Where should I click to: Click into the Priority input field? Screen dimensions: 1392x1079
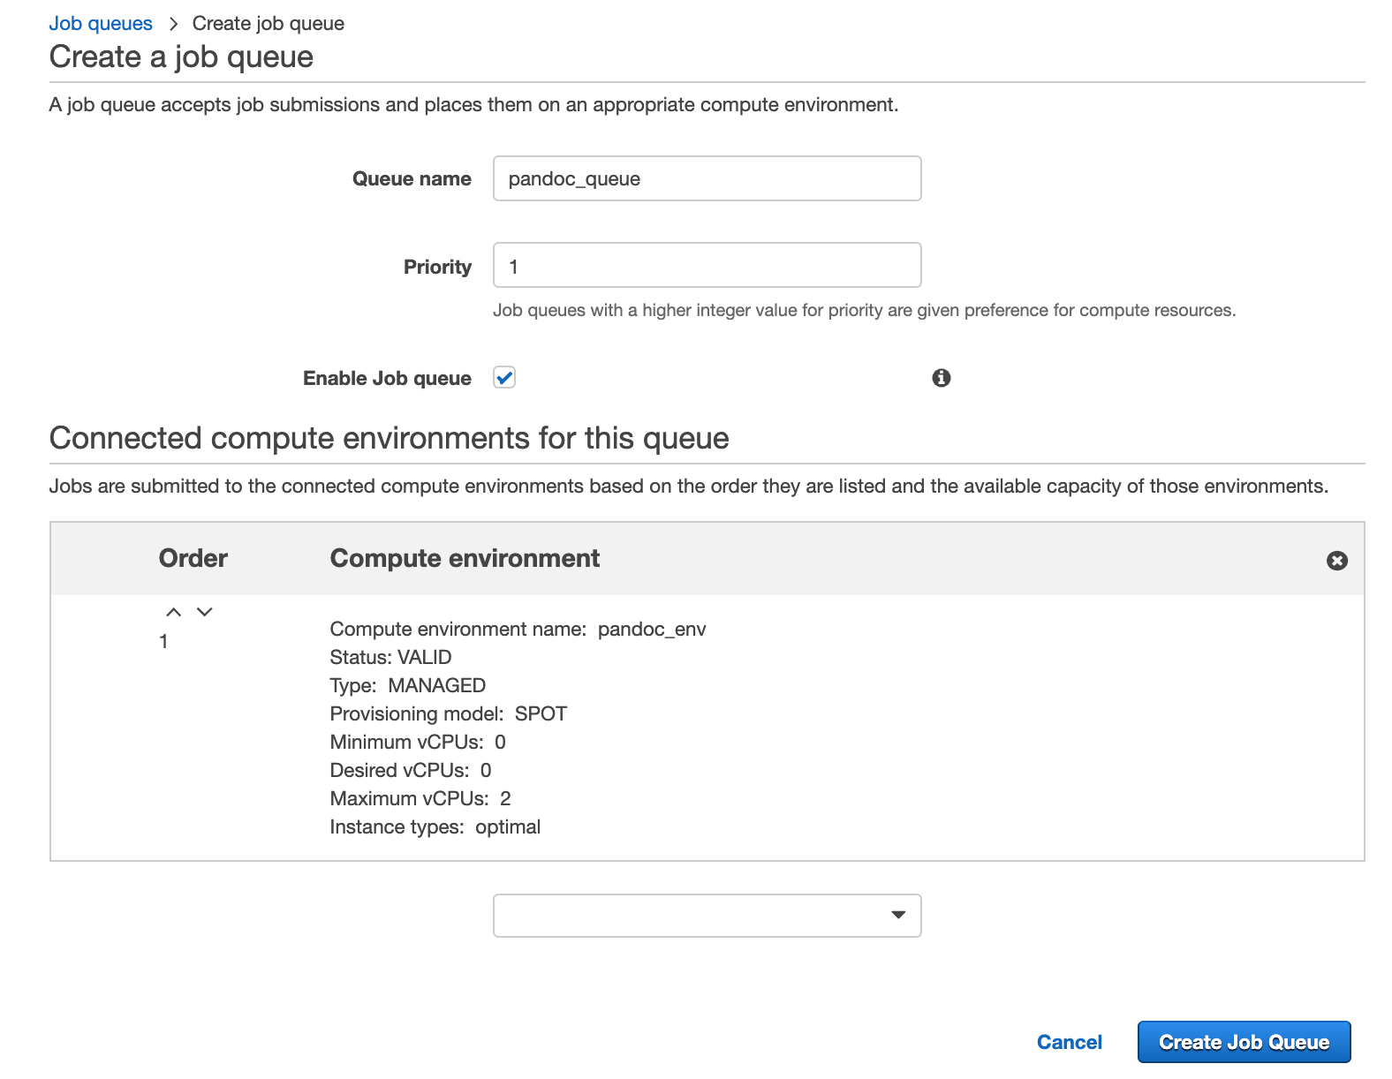coord(707,265)
